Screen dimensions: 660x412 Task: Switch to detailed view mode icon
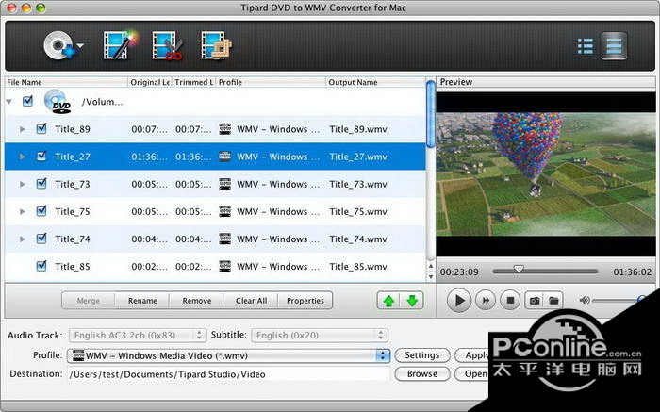(x=614, y=45)
